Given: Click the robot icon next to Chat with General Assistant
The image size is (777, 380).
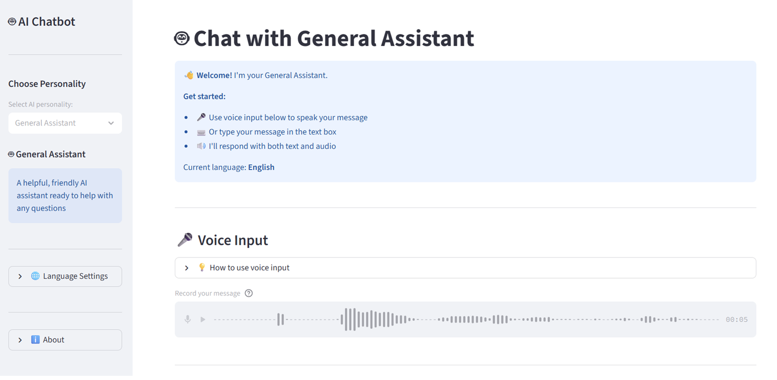Looking at the screenshot, I should [181, 37].
